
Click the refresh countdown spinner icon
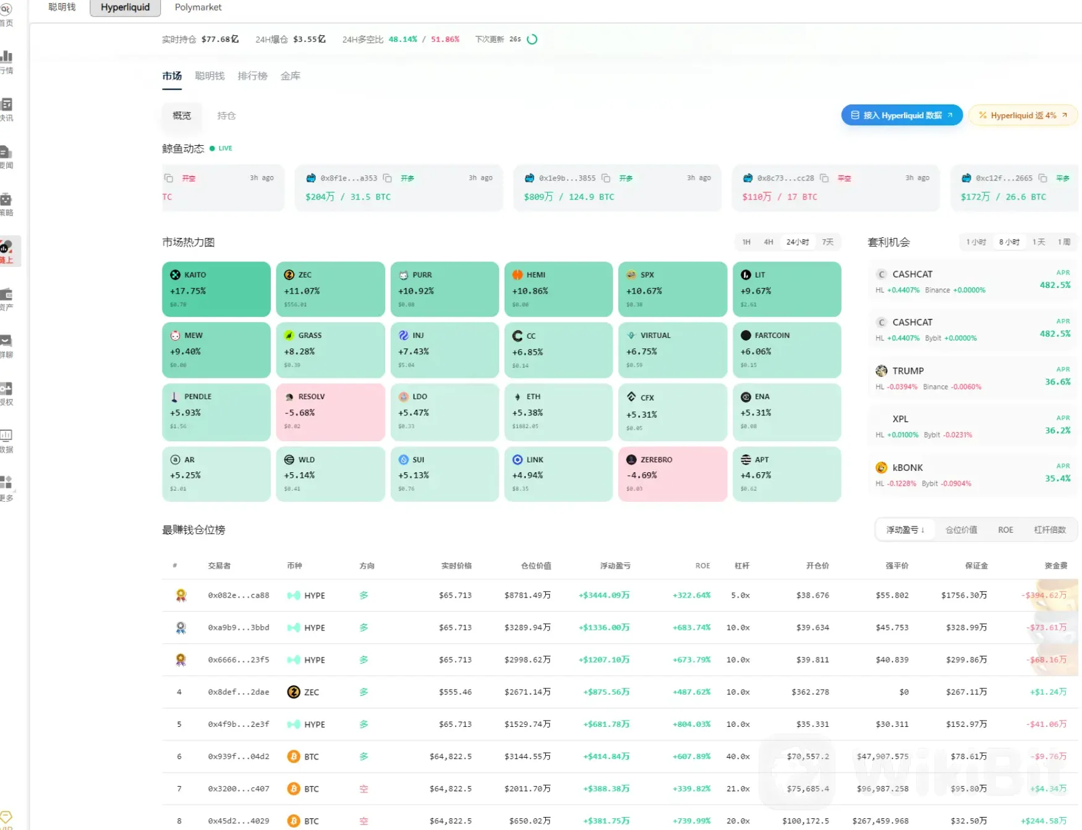point(532,39)
